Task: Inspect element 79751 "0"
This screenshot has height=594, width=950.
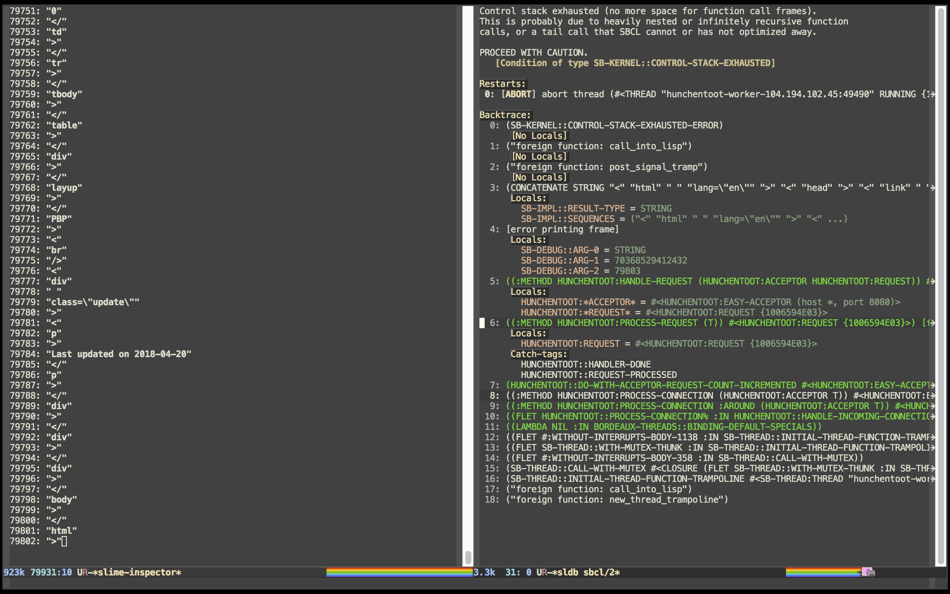Action: pyautogui.click(x=54, y=11)
